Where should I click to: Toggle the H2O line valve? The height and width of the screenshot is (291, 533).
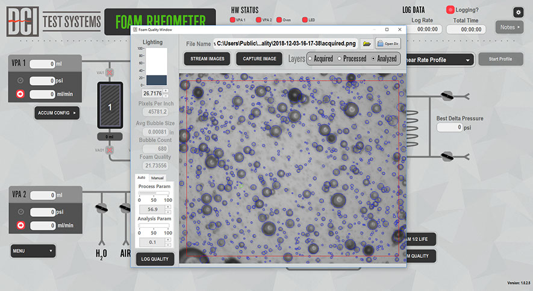click(x=101, y=208)
